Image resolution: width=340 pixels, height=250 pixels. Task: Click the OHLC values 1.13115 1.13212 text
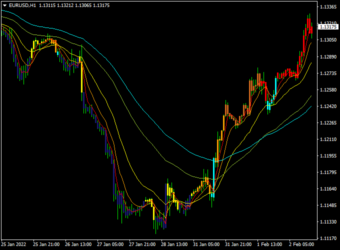coord(56,5)
